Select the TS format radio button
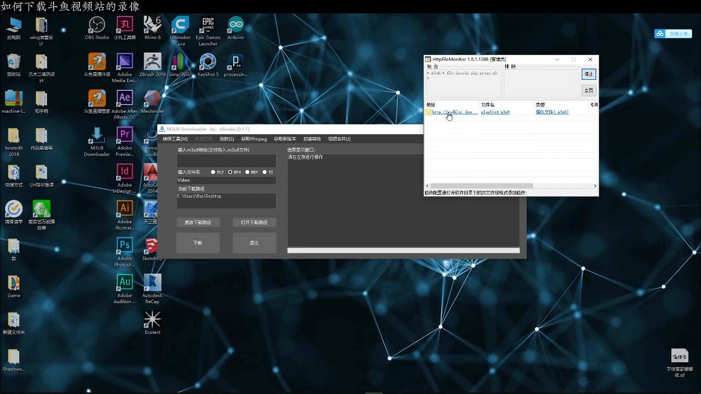Screen dimensions: 701x394 click(265, 172)
